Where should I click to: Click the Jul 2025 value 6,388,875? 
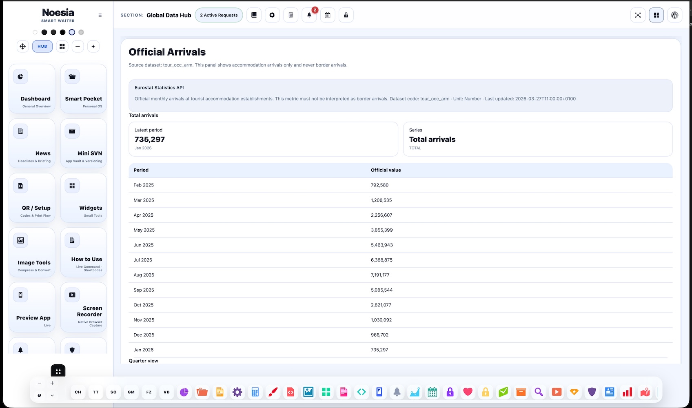(381, 260)
